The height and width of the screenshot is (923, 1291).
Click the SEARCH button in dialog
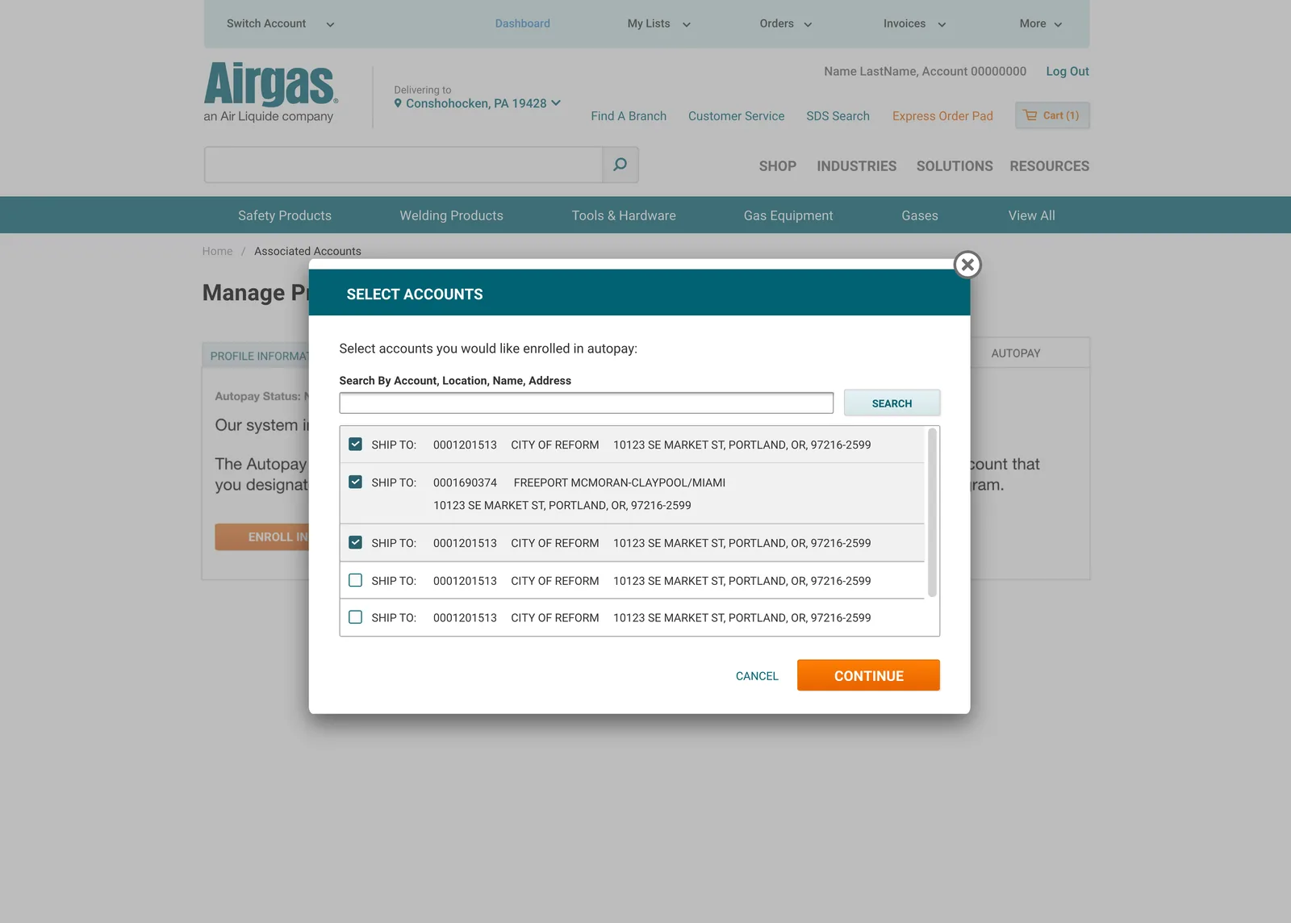pos(892,403)
